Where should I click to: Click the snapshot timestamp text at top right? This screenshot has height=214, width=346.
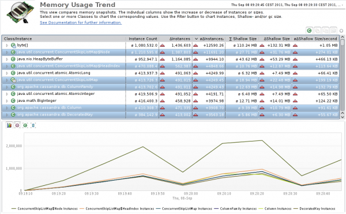(x=287, y=5)
